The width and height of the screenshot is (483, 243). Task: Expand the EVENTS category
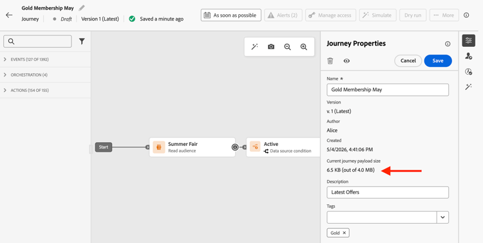pos(45,59)
